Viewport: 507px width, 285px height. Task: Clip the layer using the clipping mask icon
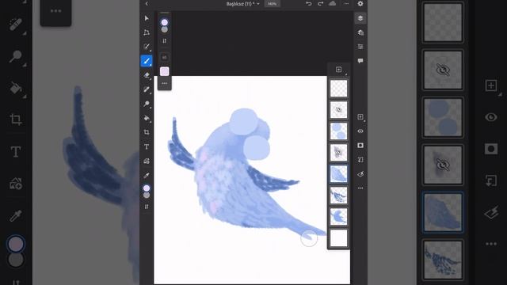(x=360, y=160)
